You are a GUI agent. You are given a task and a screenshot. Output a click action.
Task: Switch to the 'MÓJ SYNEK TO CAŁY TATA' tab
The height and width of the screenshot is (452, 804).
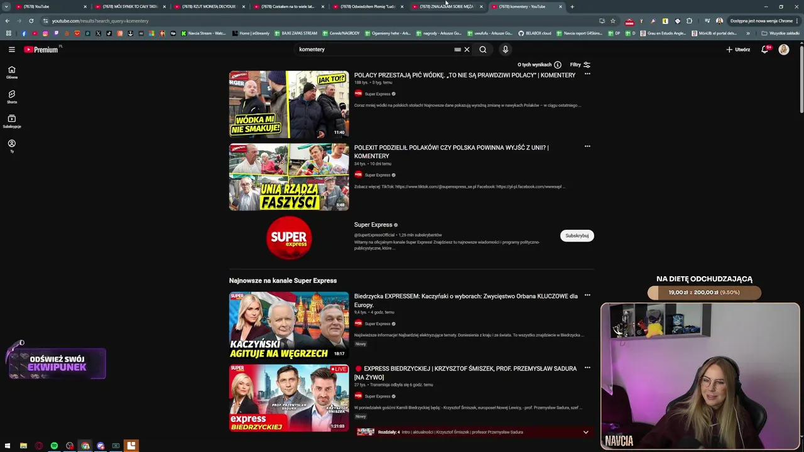tap(129, 7)
